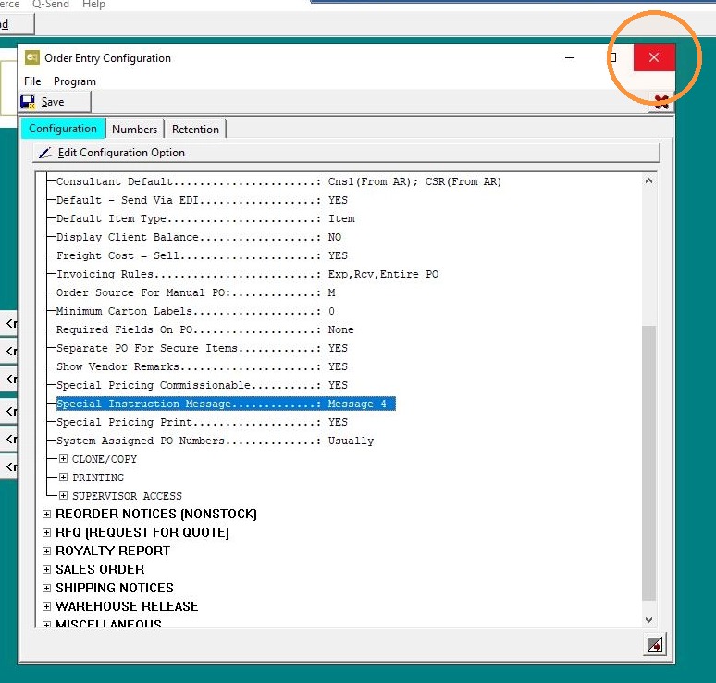The image size is (716, 683).
Task: Click the scroll up arrow of option list
Action: (x=648, y=180)
